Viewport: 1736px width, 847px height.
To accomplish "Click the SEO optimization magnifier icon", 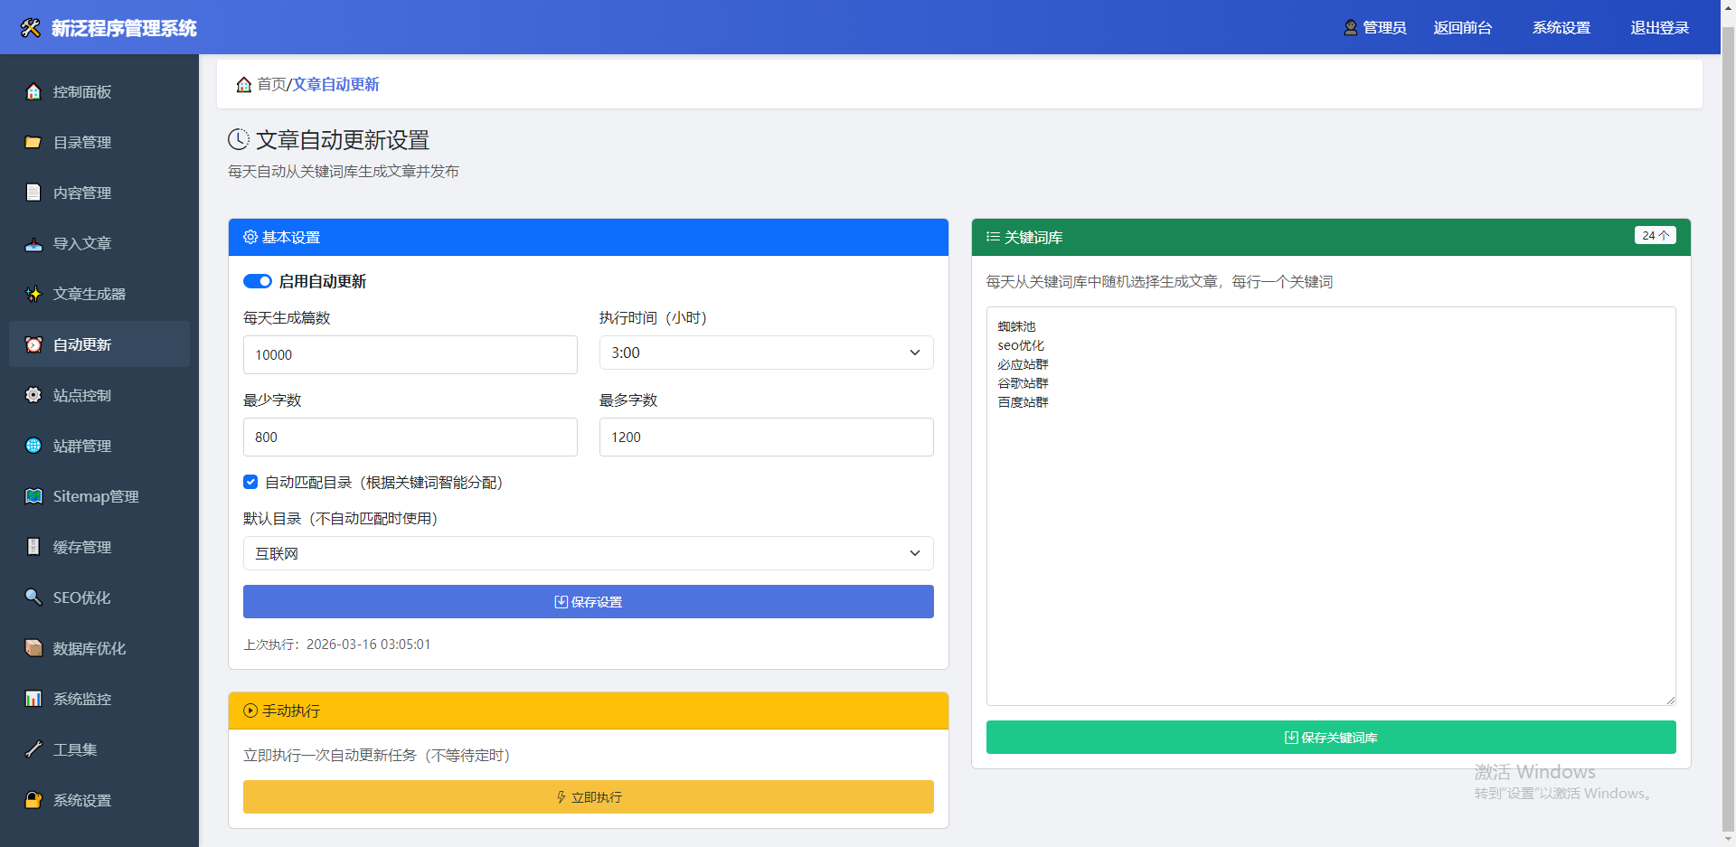I will tap(33, 598).
